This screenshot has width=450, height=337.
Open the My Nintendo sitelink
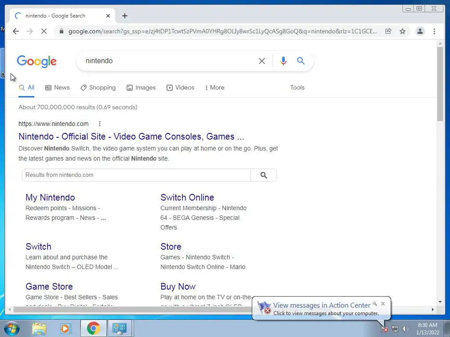50,197
